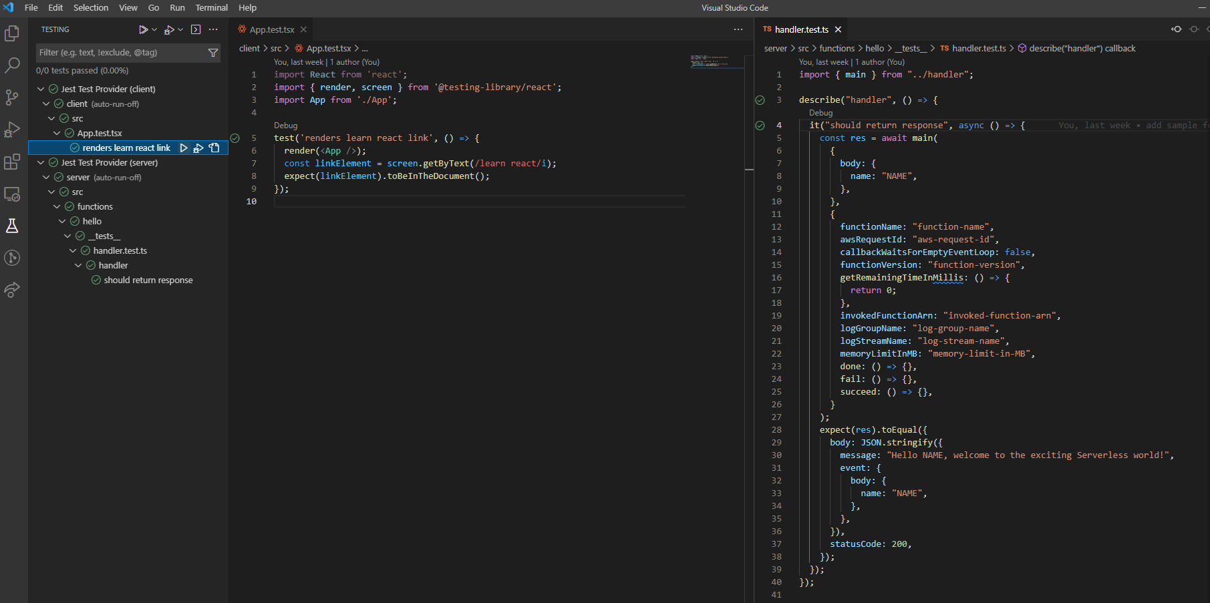Open the Run Tests dropdown arrow

(x=154, y=29)
